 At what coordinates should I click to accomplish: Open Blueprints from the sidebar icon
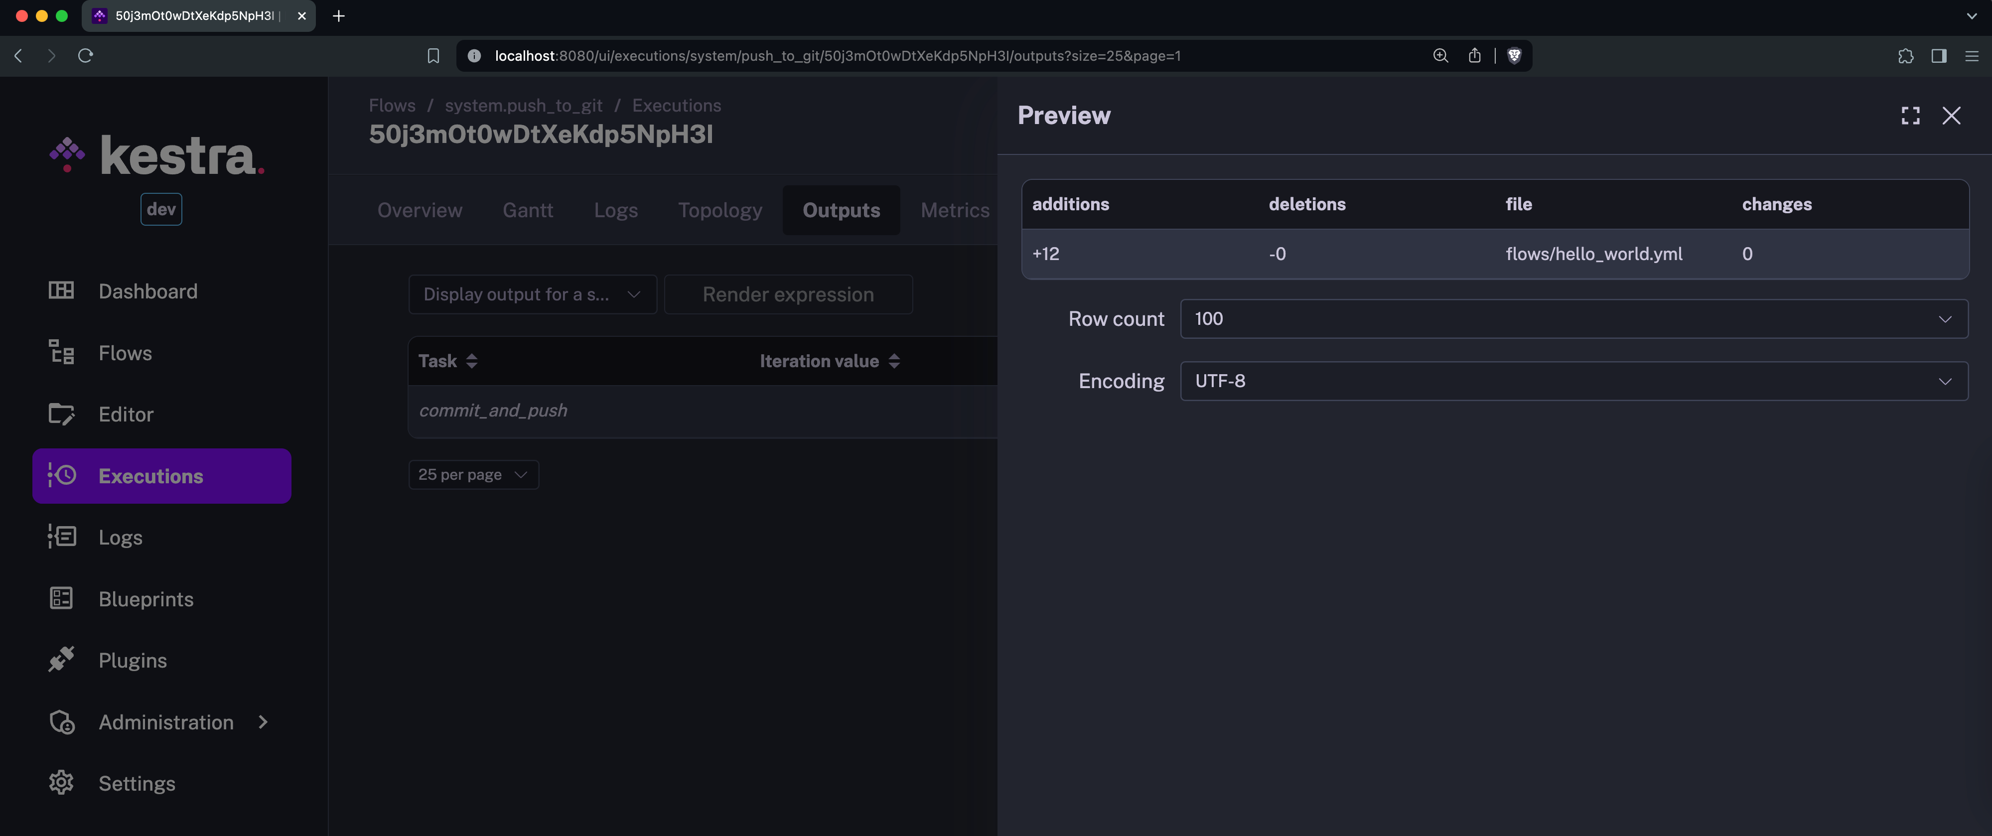pyautogui.click(x=61, y=598)
